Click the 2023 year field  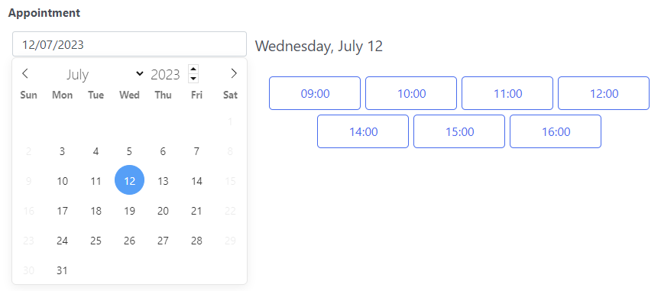[166, 75]
